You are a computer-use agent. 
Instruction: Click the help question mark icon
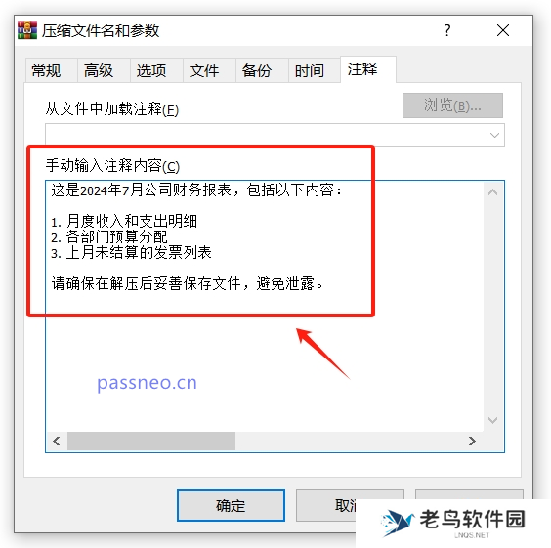coord(447,30)
